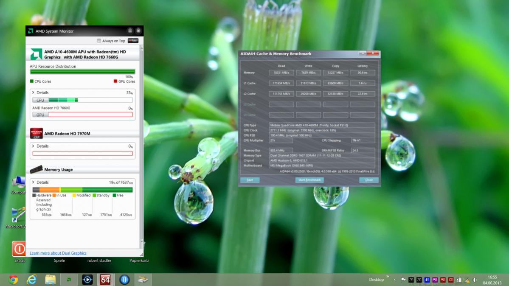The height and width of the screenshot is (286, 509).
Task: Click the Memory Usage RAM stick icon
Action: [x=36, y=169]
